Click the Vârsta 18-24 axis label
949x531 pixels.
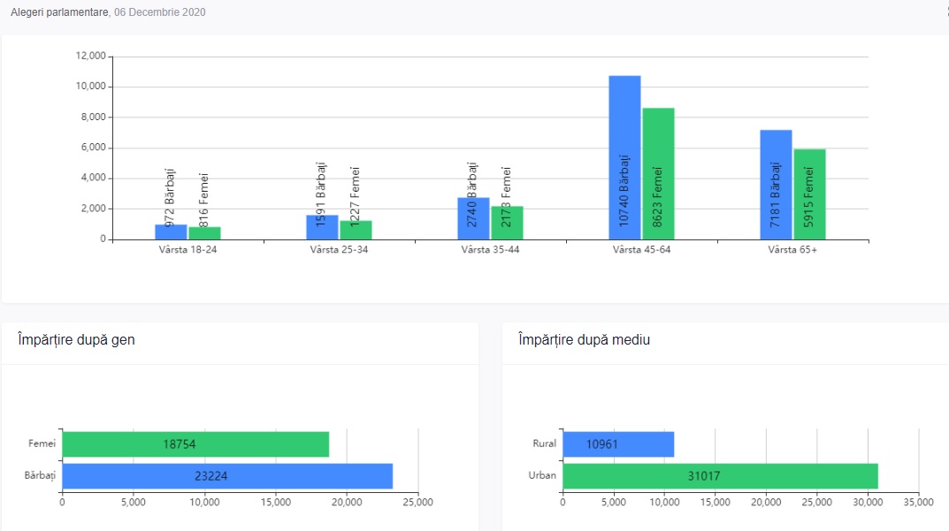pyautogui.click(x=188, y=250)
